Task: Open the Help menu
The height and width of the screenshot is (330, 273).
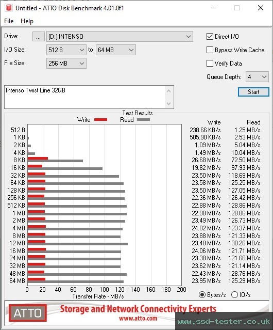Action: coord(27,21)
